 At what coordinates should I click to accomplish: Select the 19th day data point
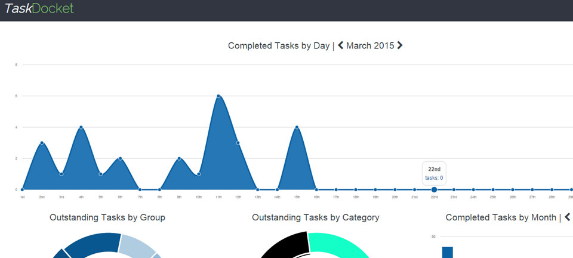point(375,190)
